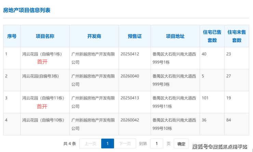Click the 上一页 previous page button

coord(90,143)
